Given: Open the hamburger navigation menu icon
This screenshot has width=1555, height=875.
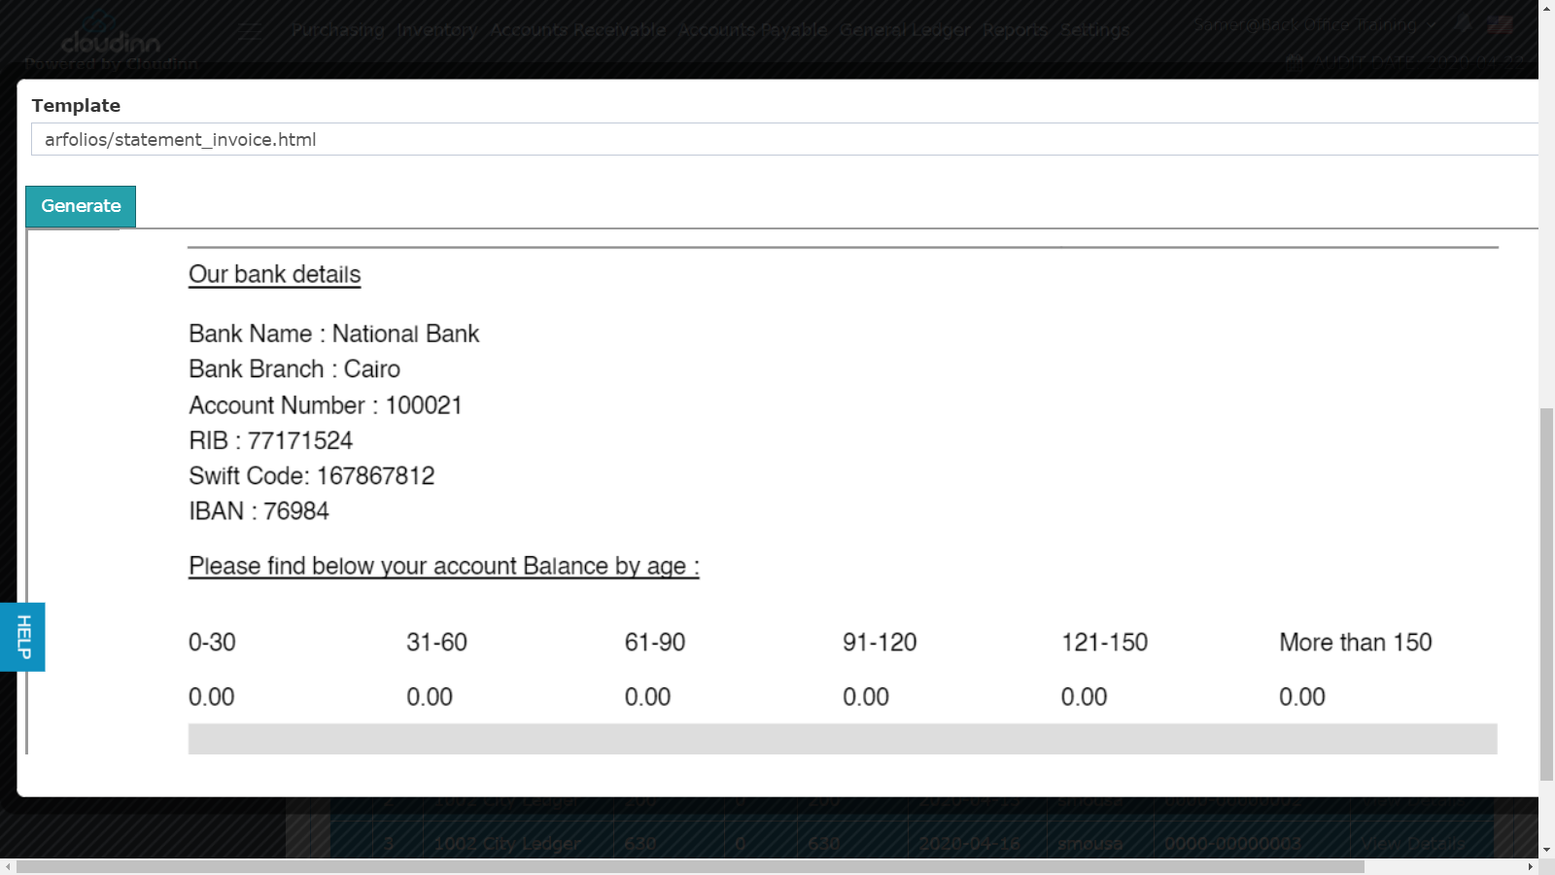Looking at the screenshot, I should (x=249, y=30).
